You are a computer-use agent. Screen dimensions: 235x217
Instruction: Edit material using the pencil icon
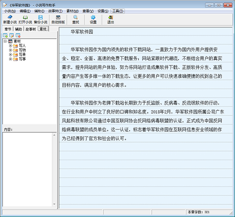point(12,35)
